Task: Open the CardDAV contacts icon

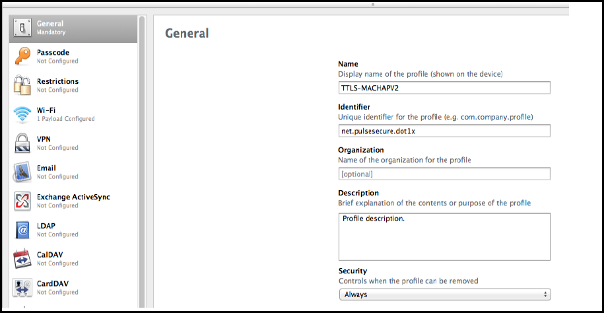Action: 22,287
